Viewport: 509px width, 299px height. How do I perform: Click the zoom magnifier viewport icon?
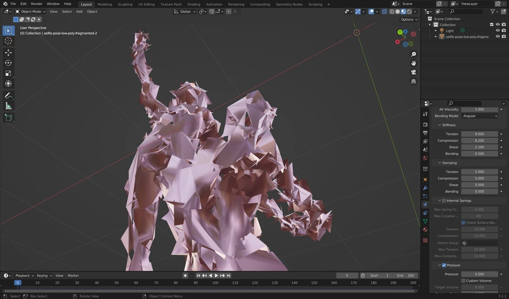pos(414,54)
